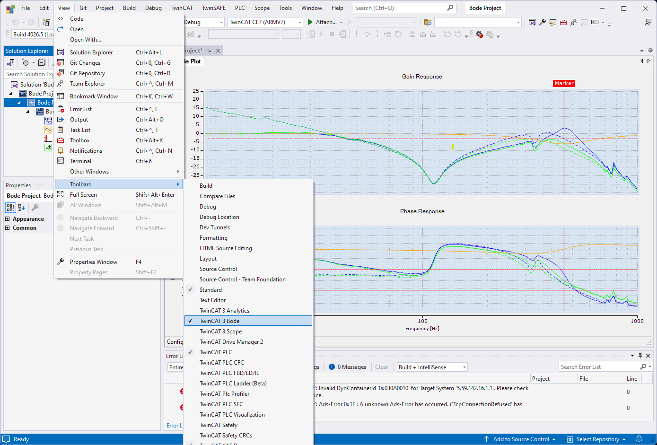Click the notifications bell in the status bar
The width and height of the screenshot is (657, 445).
point(639,439)
